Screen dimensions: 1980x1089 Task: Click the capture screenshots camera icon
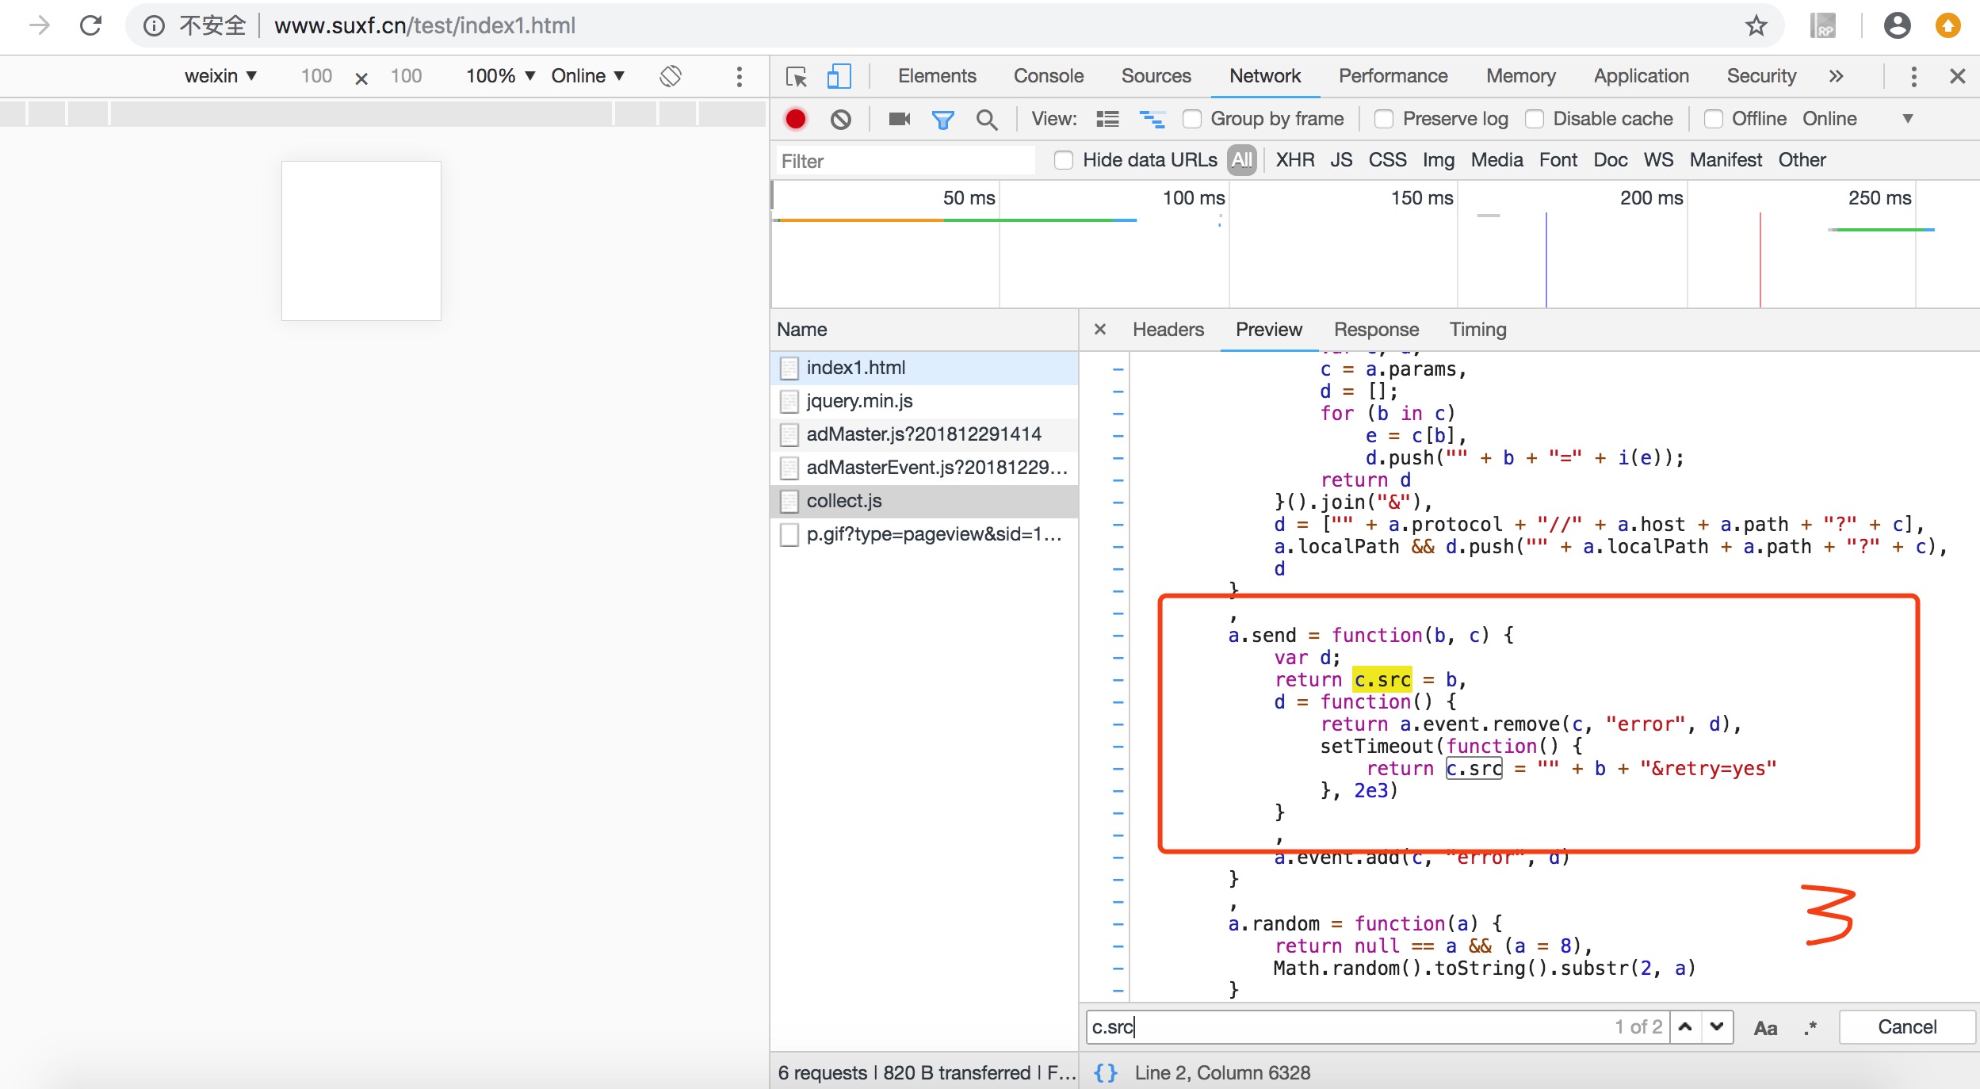899,119
